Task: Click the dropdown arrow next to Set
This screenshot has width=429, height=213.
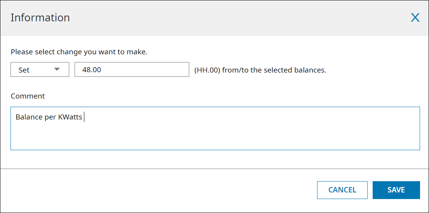Action: tap(57, 69)
